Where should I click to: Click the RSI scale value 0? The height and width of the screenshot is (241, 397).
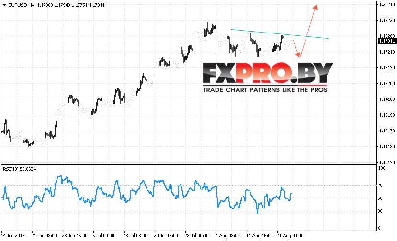pos(379,228)
